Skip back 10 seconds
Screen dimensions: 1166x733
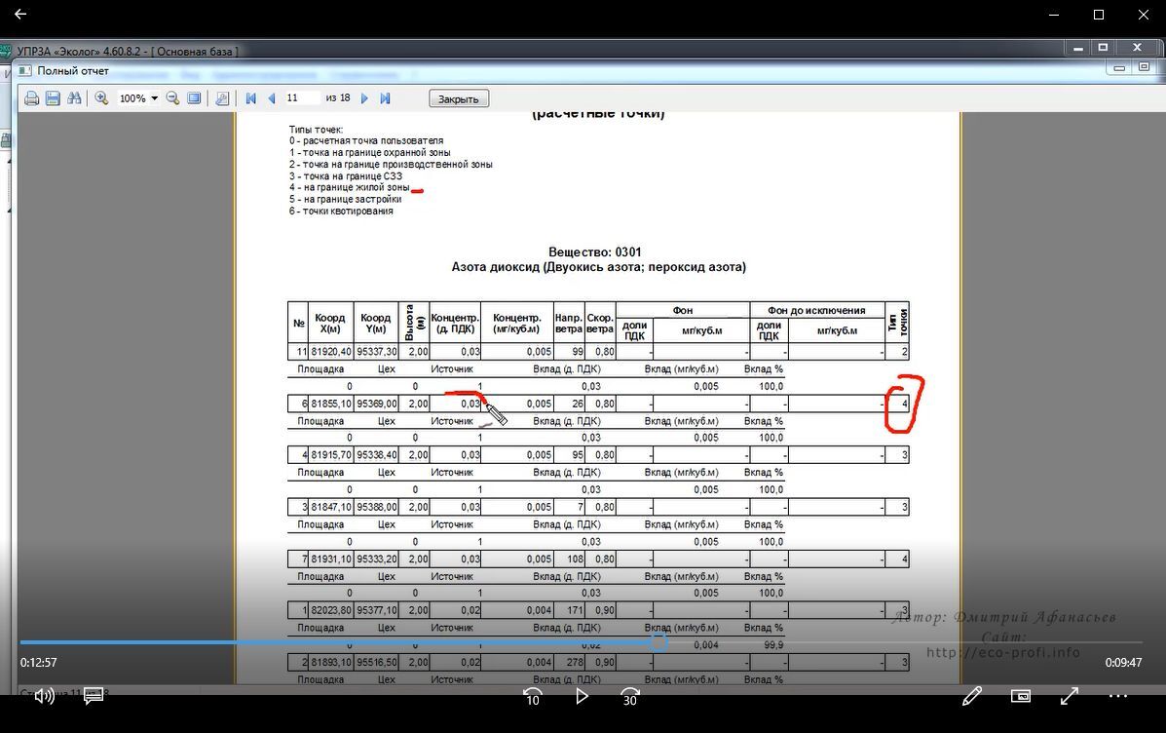click(x=532, y=696)
